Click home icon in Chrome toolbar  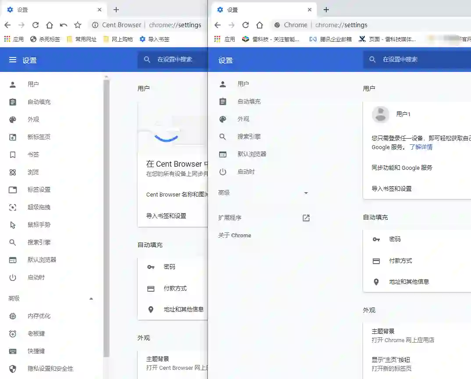[x=260, y=25]
